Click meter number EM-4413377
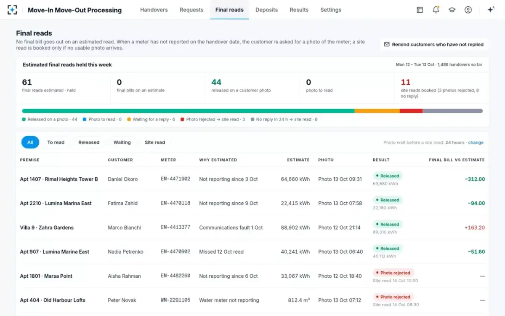Screen dimensions: 505x316 tap(175, 228)
